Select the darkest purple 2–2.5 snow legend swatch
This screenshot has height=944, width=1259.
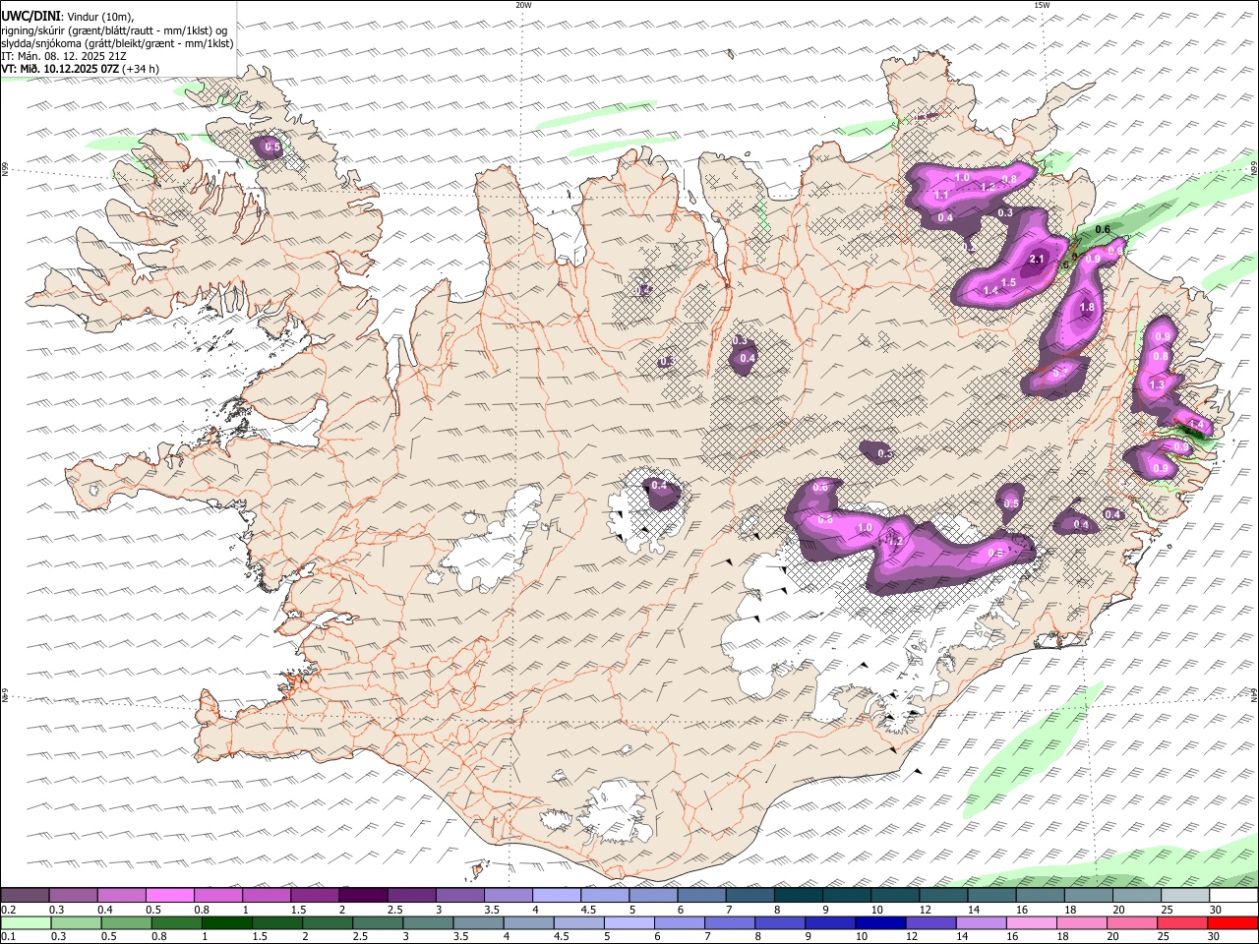pos(363,896)
